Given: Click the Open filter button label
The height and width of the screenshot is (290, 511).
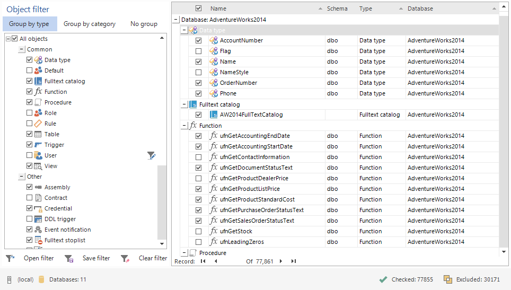Looking at the screenshot, I should click(39, 258).
